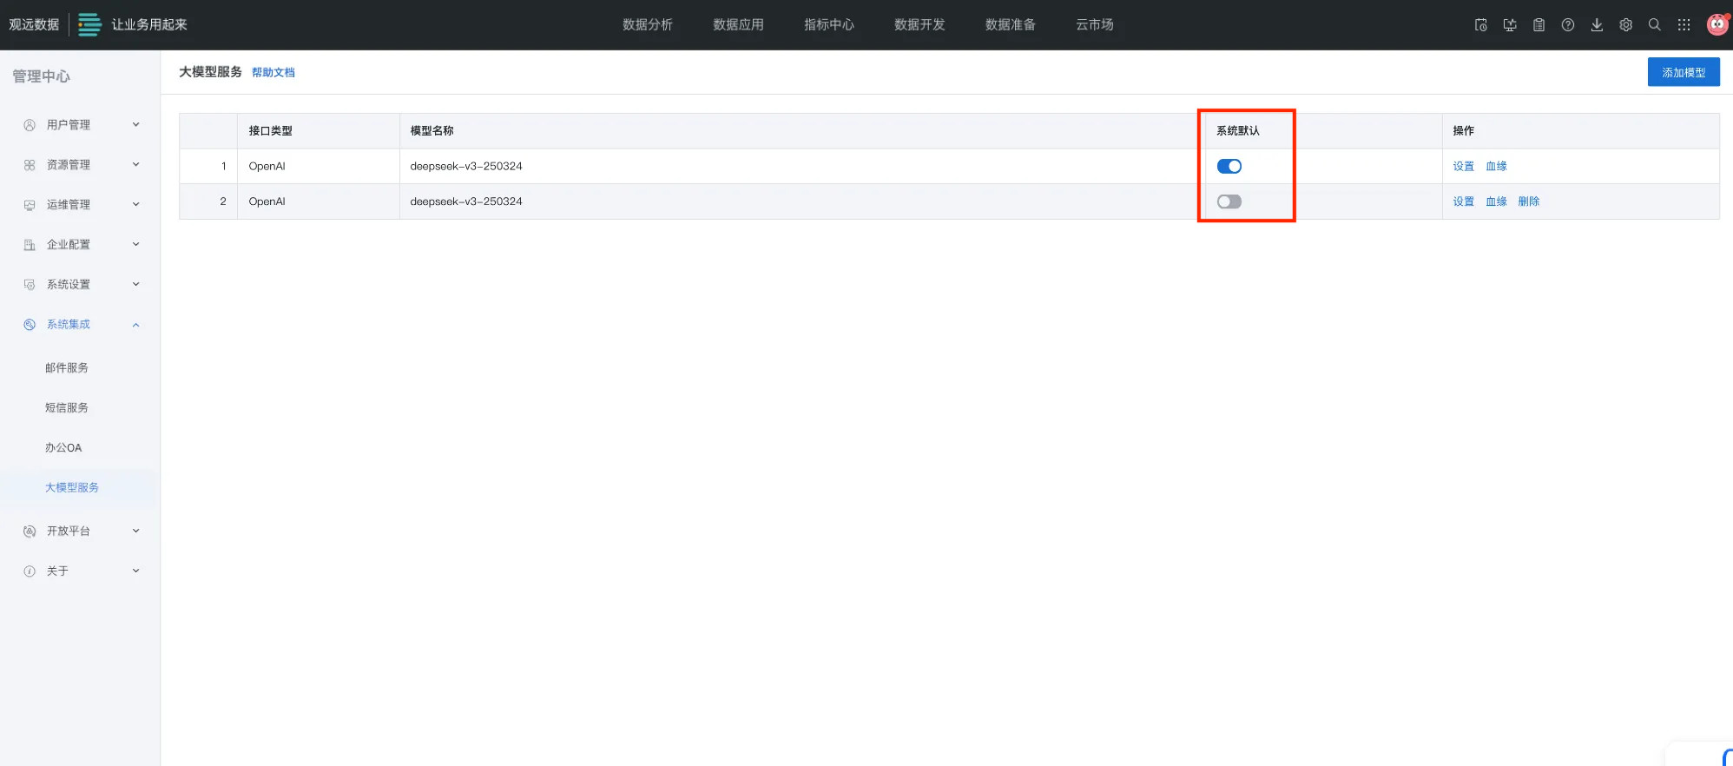This screenshot has width=1733, height=766.
Task: Click the monitor screen icon in top bar
Action: (x=1510, y=25)
